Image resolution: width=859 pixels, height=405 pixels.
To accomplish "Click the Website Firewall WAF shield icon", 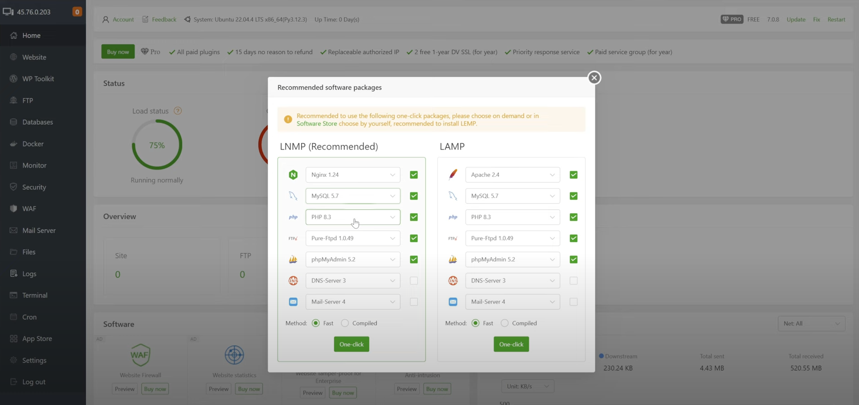I will (140, 355).
